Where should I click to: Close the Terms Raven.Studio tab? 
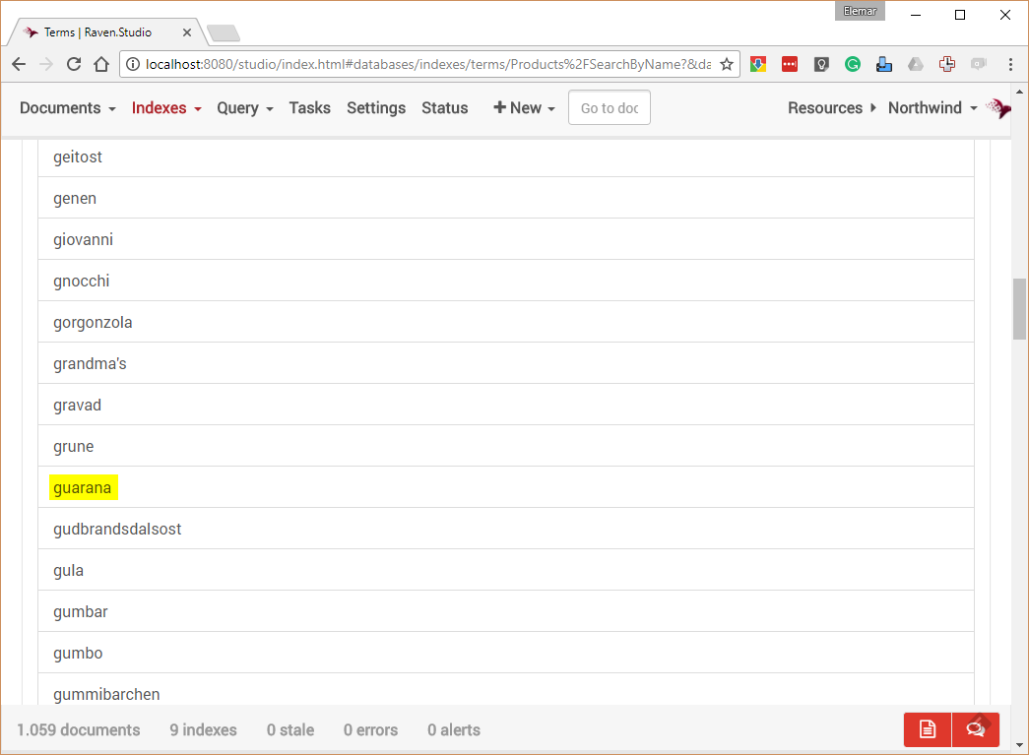click(x=187, y=32)
